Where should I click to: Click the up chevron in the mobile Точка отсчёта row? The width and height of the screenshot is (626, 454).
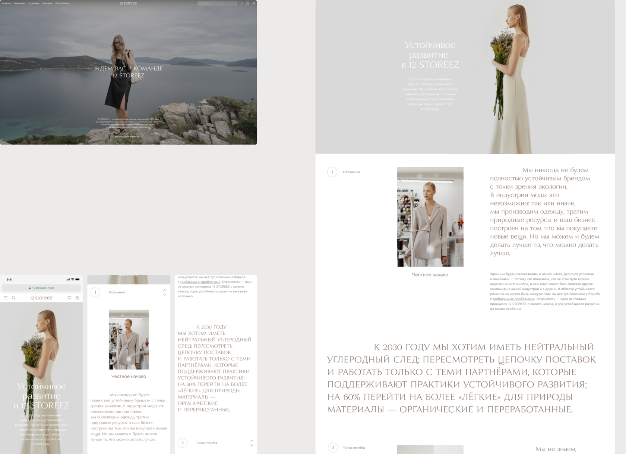252,441
